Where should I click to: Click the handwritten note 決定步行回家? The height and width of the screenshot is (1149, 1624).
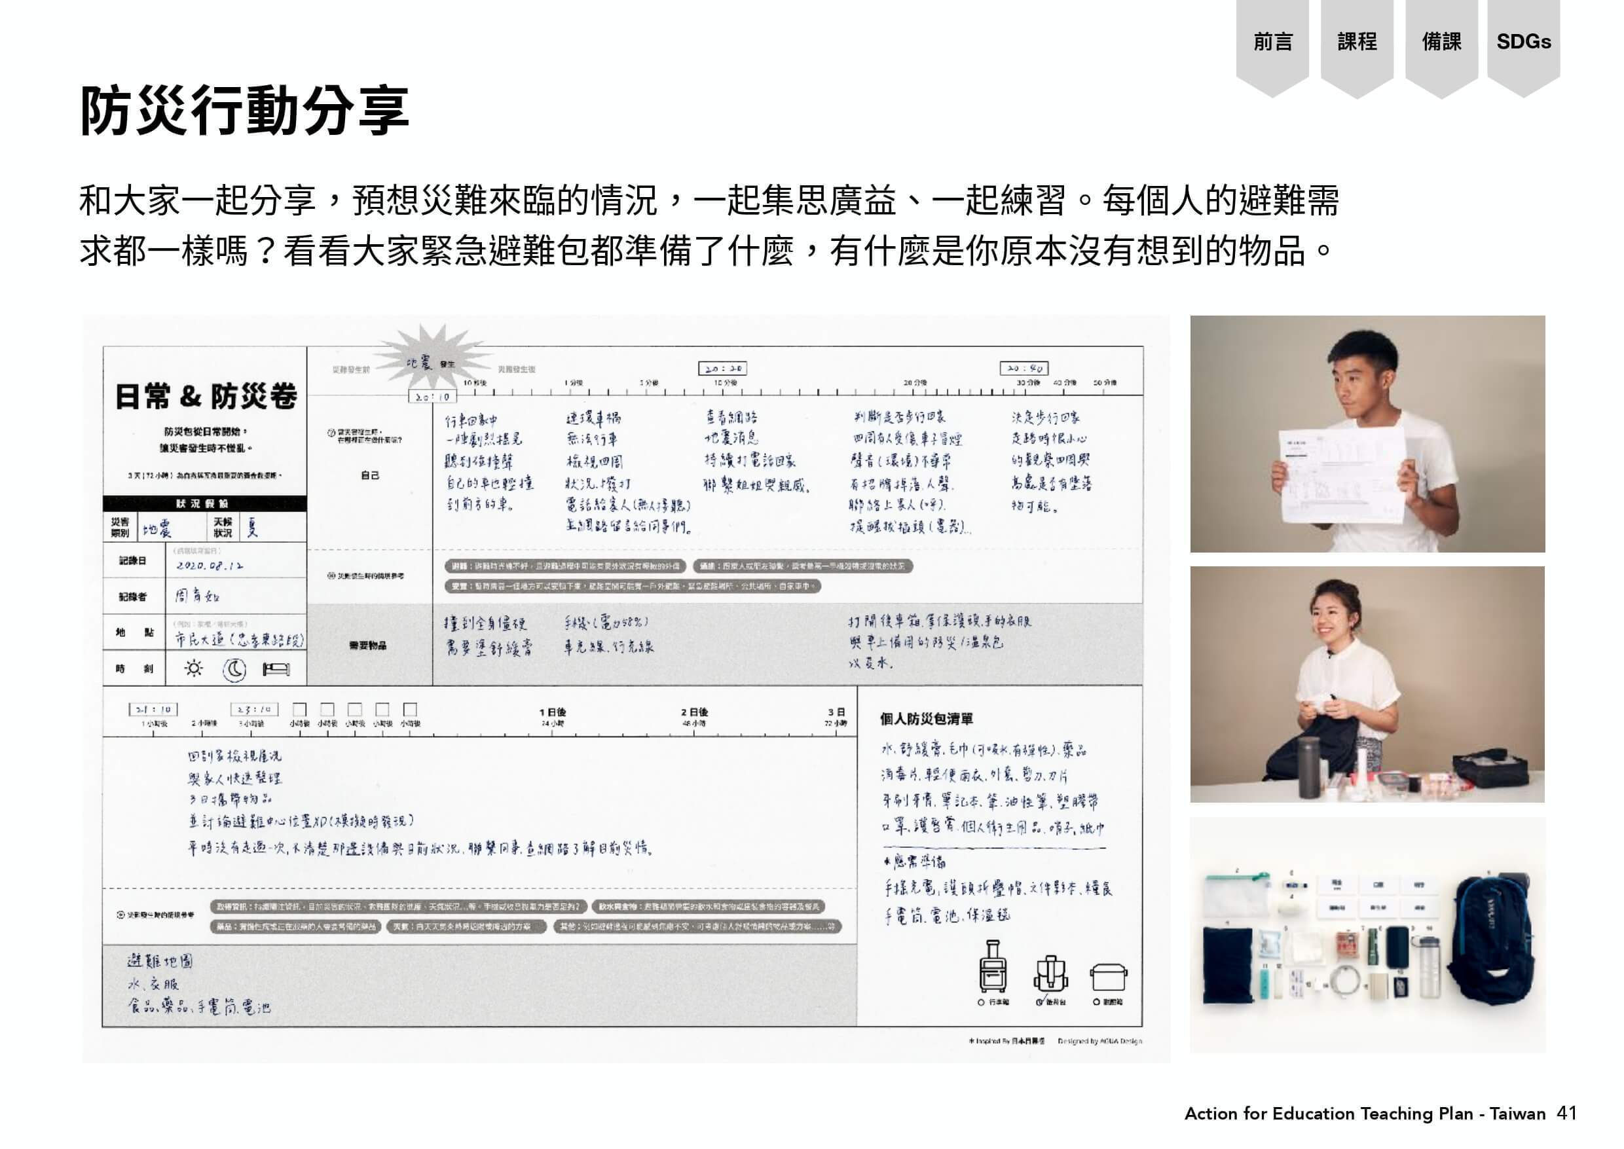[1046, 417]
